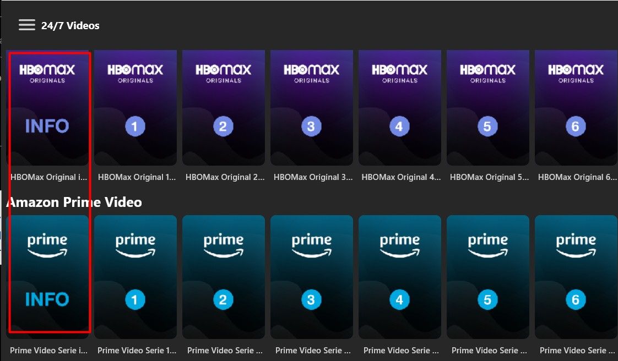
Task: Open Prime Video thumbnail number 6
Action: coord(576,277)
